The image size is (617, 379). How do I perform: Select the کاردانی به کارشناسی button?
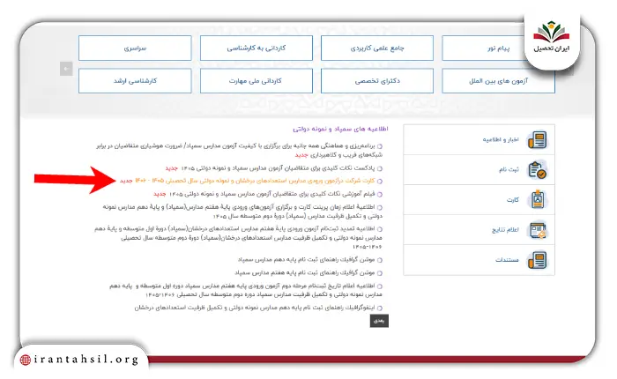coord(256,48)
